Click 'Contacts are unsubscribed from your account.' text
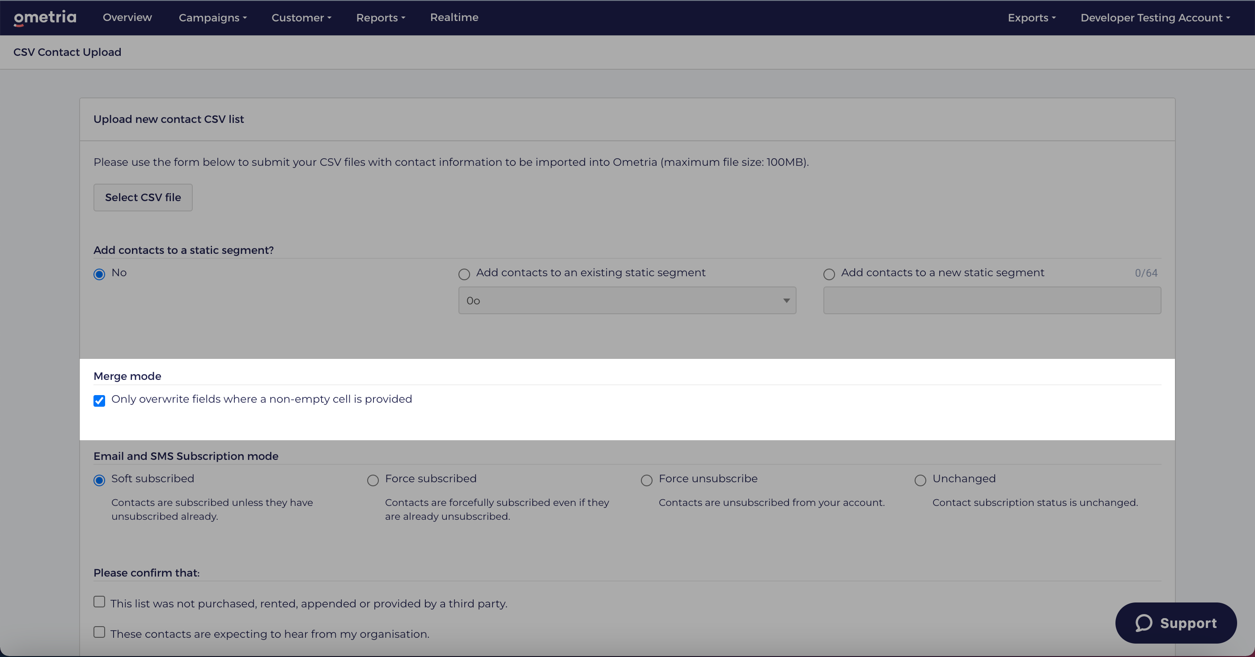Viewport: 1255px width, 657px height. point(772,502)
